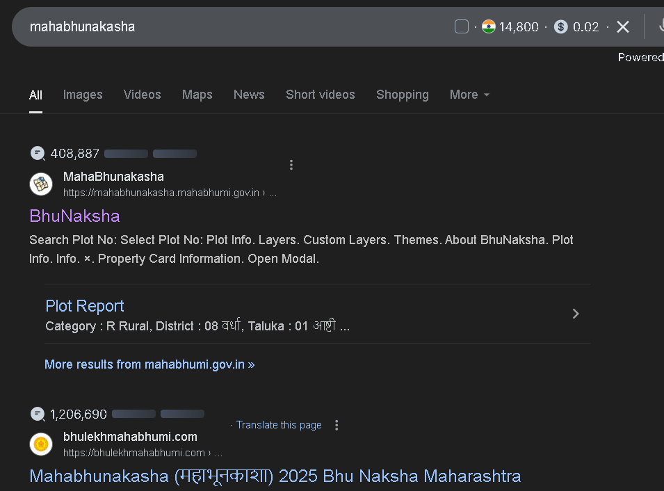Select the Short videos tab
Screen dimensions: 664x491
pyautogui.click(x=320, y=95)
